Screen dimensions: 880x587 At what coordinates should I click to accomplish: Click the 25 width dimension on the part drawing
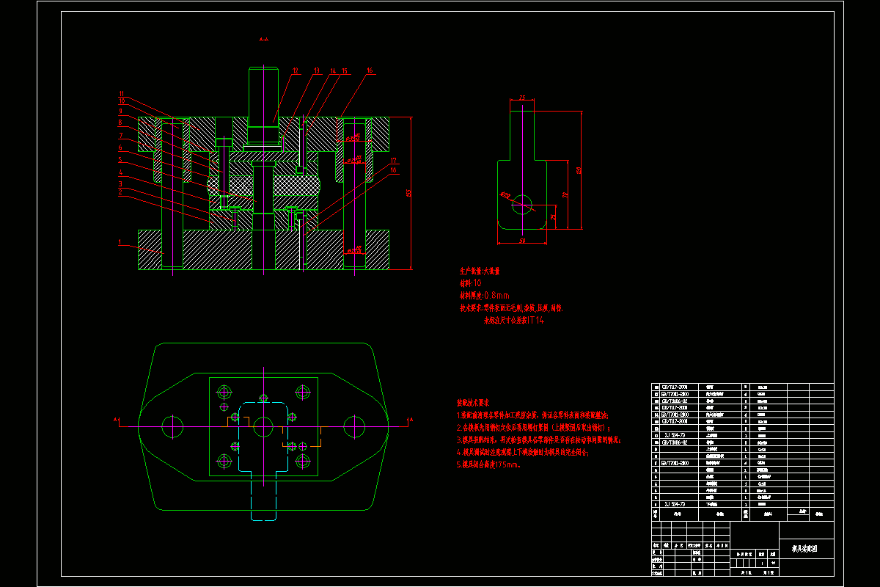(522, 97)
